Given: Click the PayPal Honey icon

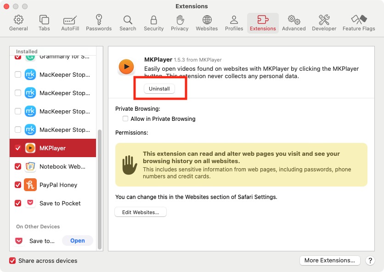Looking at the screenshot, I should 30,185.
